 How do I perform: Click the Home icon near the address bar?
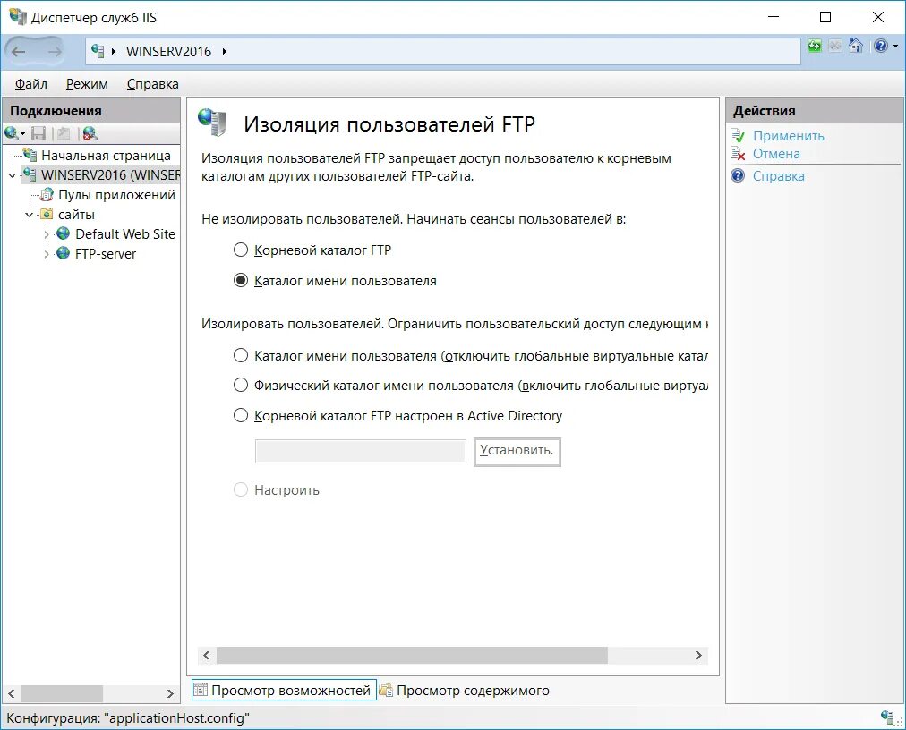[856, 45]
